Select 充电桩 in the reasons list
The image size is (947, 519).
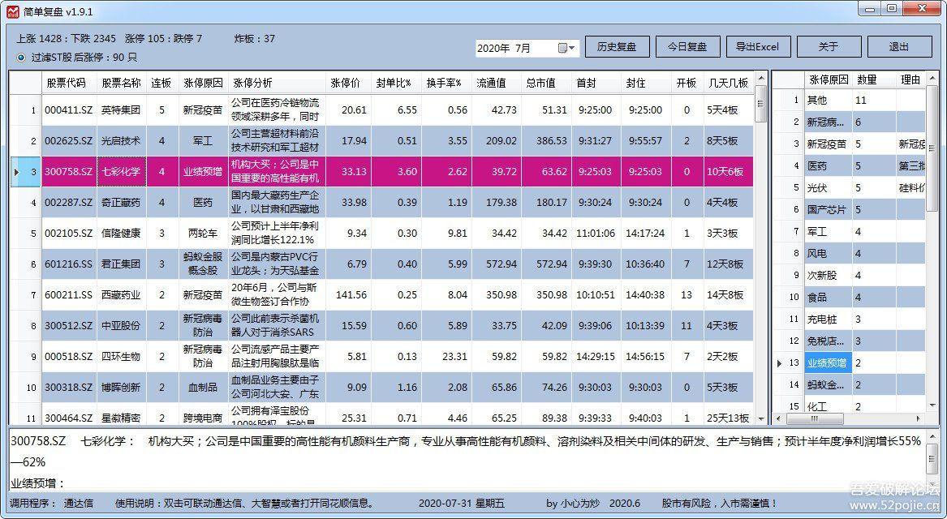click(x=829, y=319)
